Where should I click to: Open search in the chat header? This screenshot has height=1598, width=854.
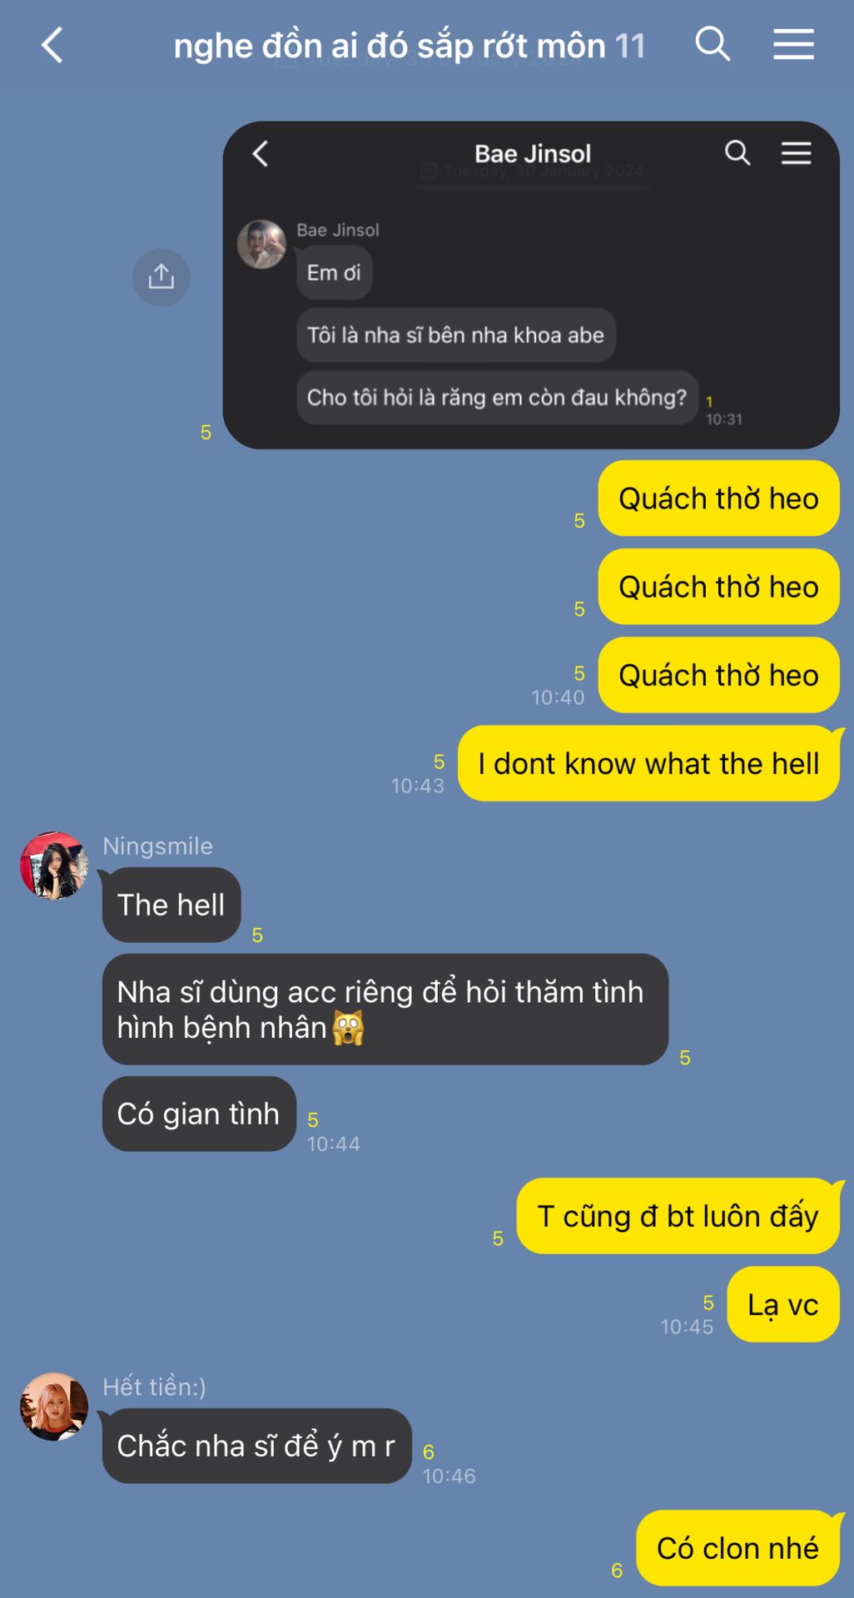(712, 43)
